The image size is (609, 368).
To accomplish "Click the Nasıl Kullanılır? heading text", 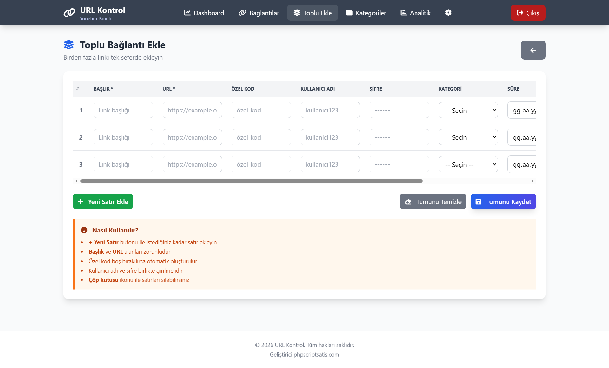I will point(115,230).
